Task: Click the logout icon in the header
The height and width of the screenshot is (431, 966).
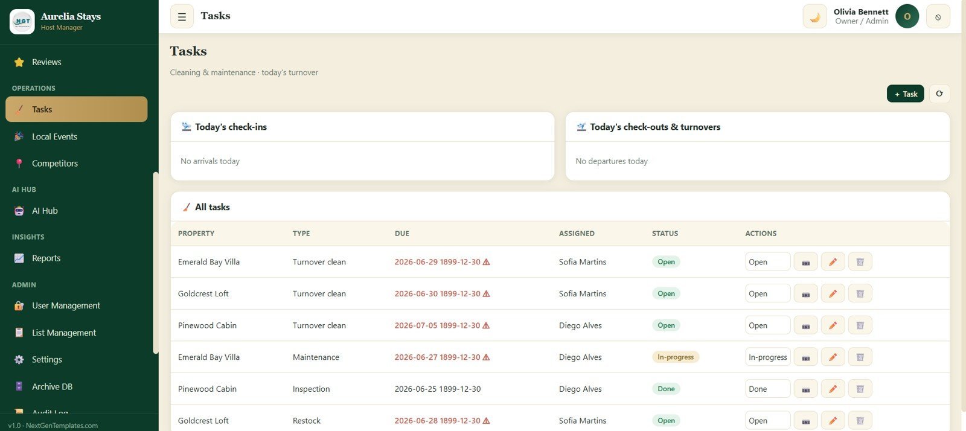Action: pos(938,17)
